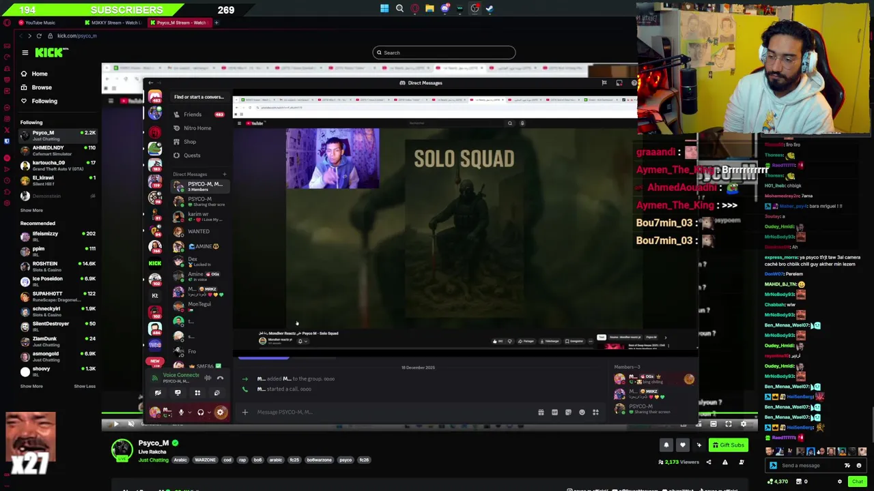Viewport: 874px width, 491px height.
Task: Create a new Discord direct message
Action: point(224,175)
